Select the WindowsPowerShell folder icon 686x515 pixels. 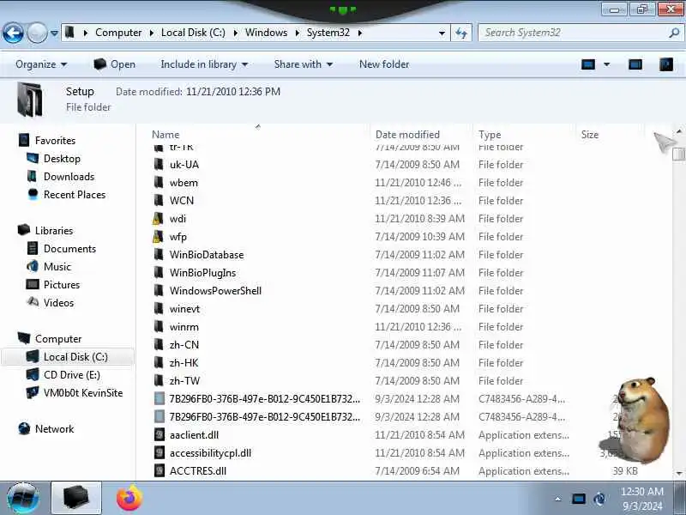pos(159,291)
